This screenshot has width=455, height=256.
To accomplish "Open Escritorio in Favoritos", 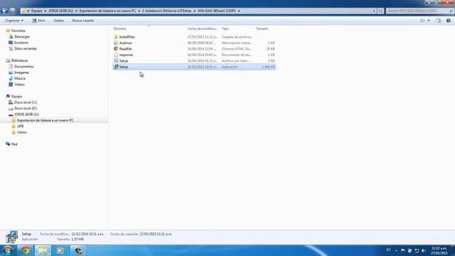I will click(x=21, y=43).
